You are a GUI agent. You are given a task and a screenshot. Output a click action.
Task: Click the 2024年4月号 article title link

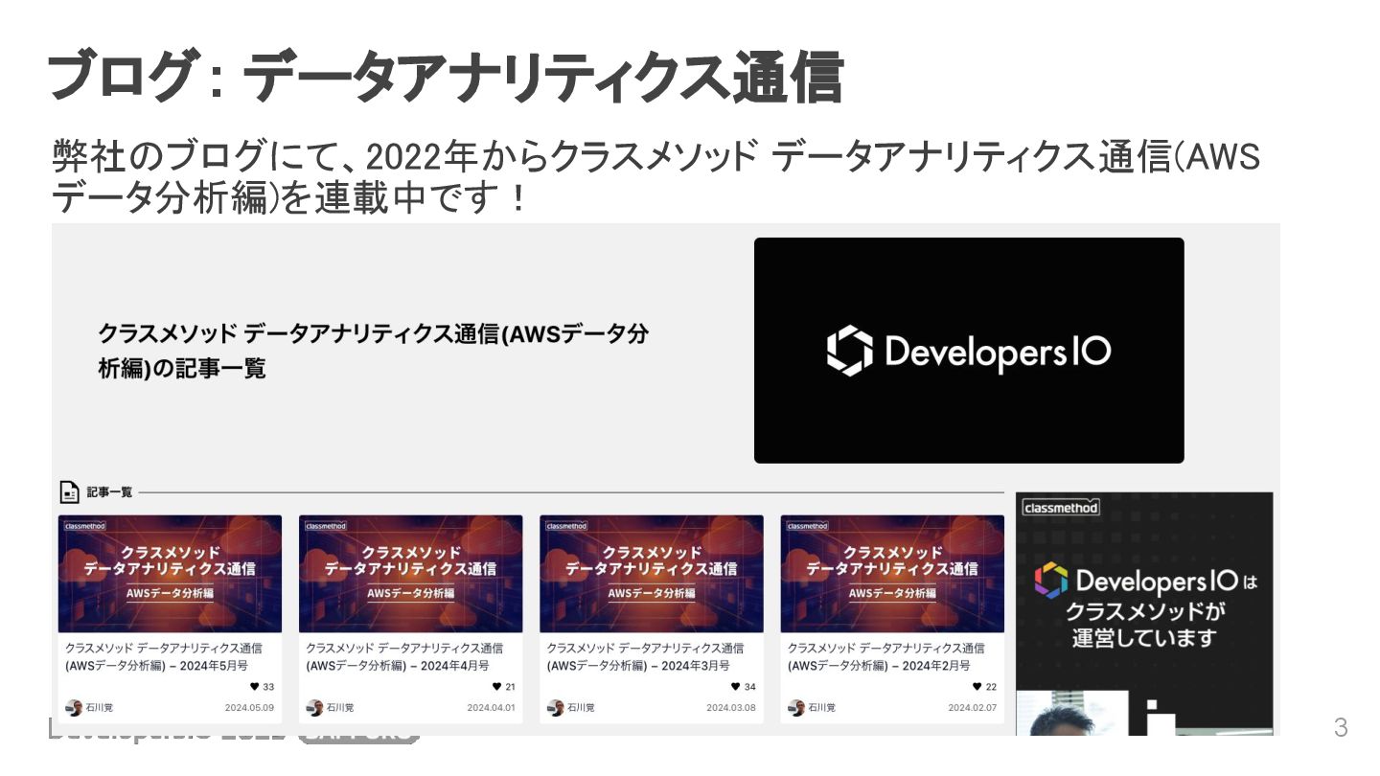[x=404, y=656]
